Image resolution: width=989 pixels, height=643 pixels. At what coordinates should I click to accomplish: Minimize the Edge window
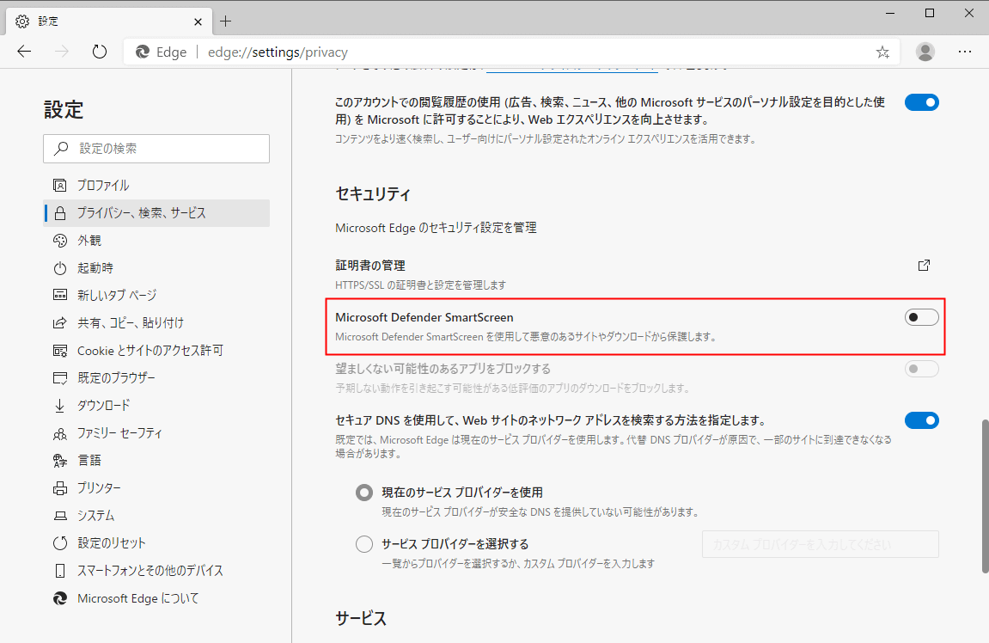890,13
